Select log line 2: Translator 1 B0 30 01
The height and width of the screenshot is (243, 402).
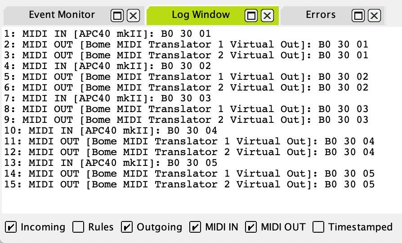coord(186,44)
